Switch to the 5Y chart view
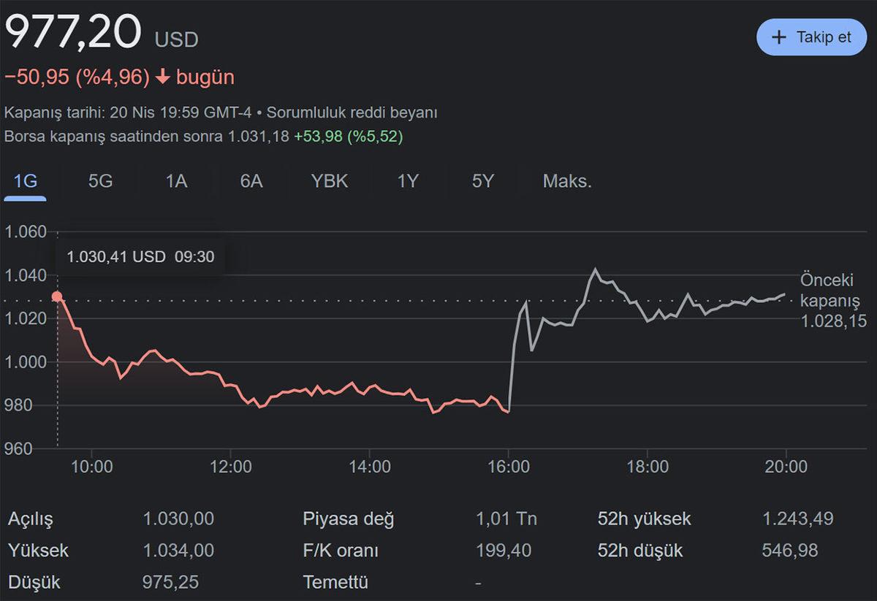 point(482,181)
